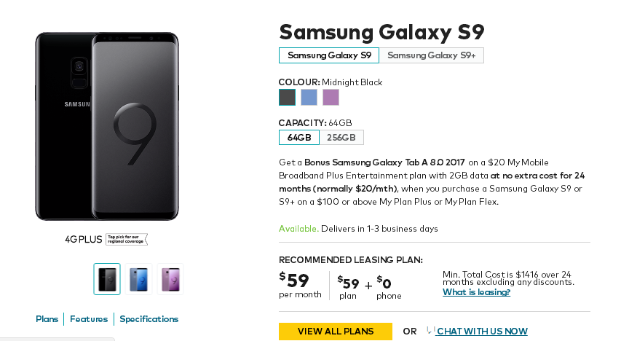Show the blue phone thumbnail image
621x341 pixels.
138,279
